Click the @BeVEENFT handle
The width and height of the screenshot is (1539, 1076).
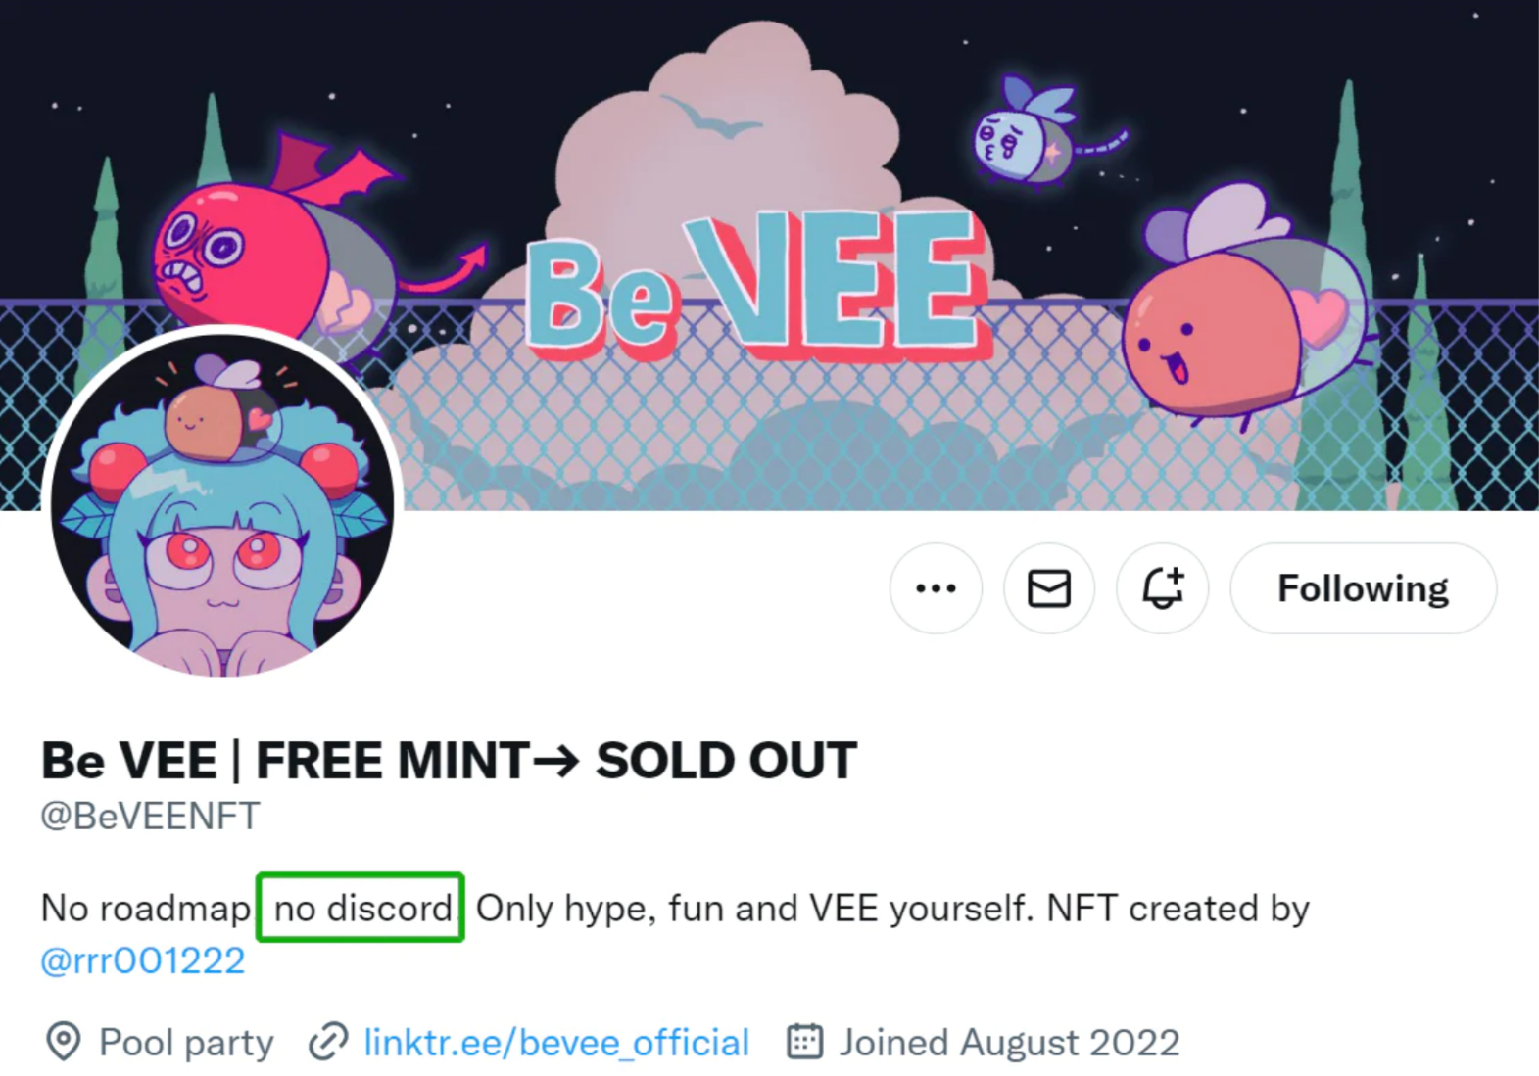tap(151, 816)
